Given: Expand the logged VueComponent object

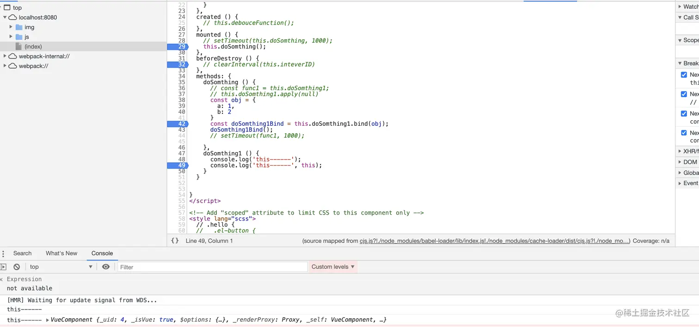Looking at the screenshot, I should coord(48,320).
